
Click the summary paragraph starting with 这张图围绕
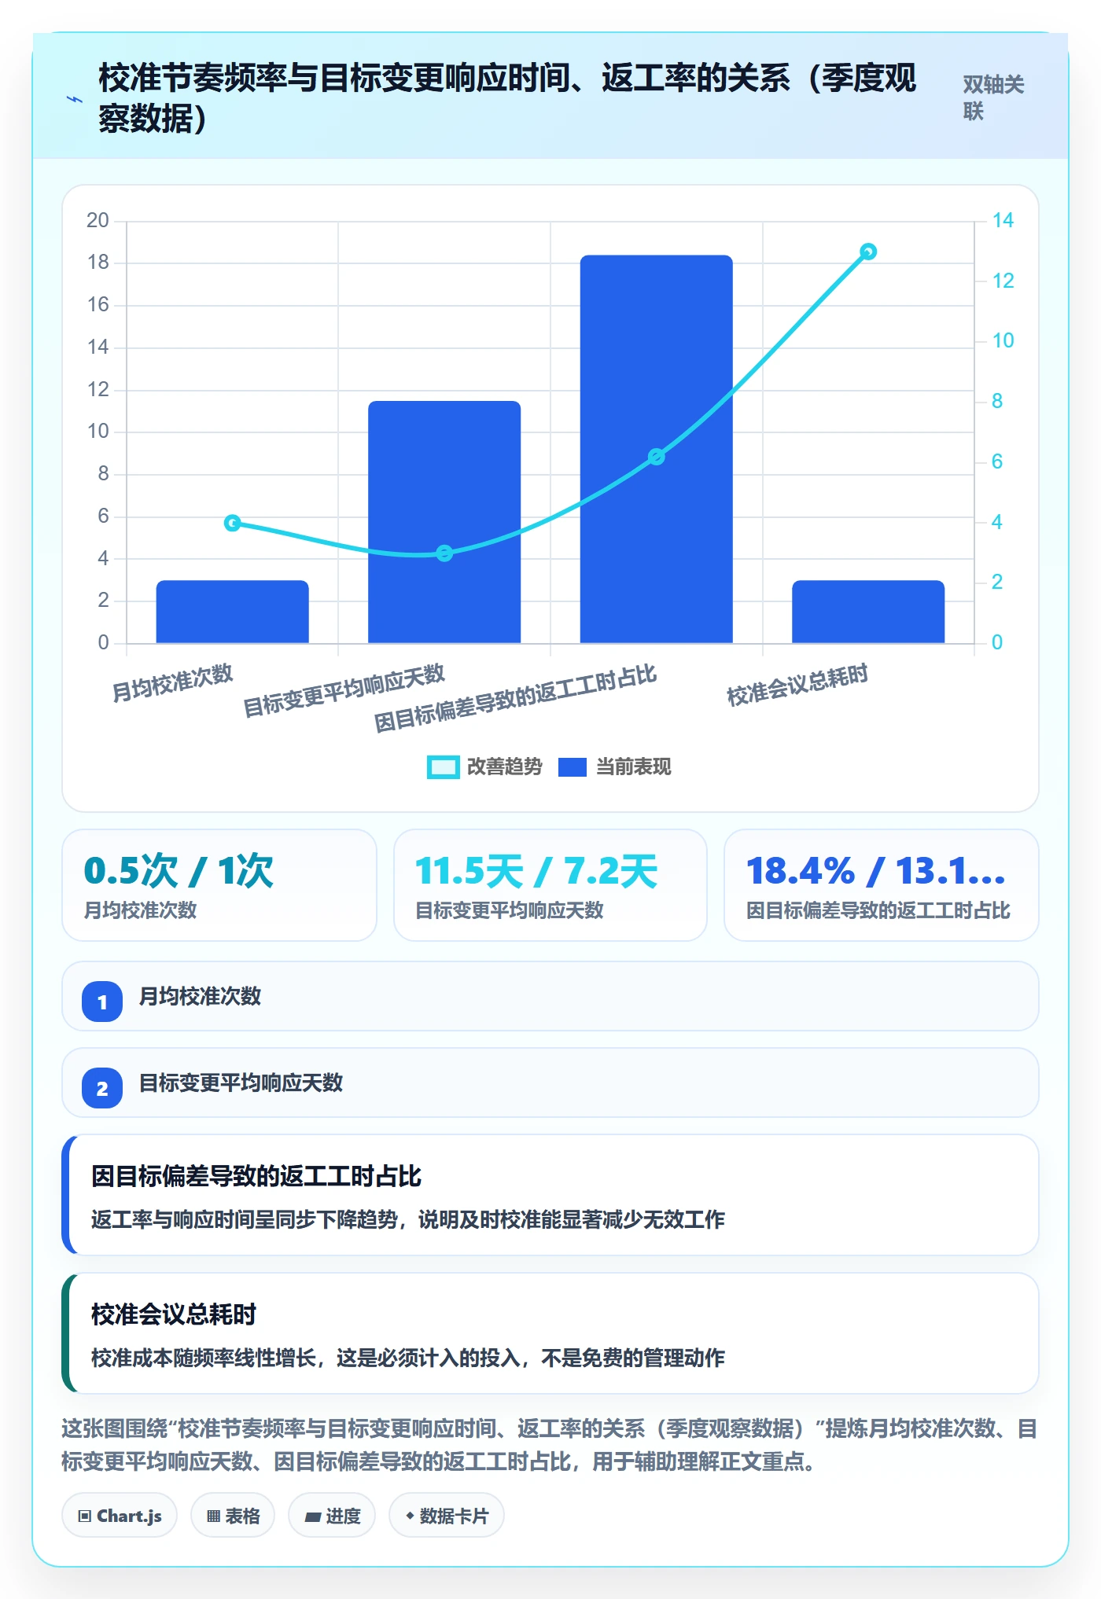[550, 1444]
